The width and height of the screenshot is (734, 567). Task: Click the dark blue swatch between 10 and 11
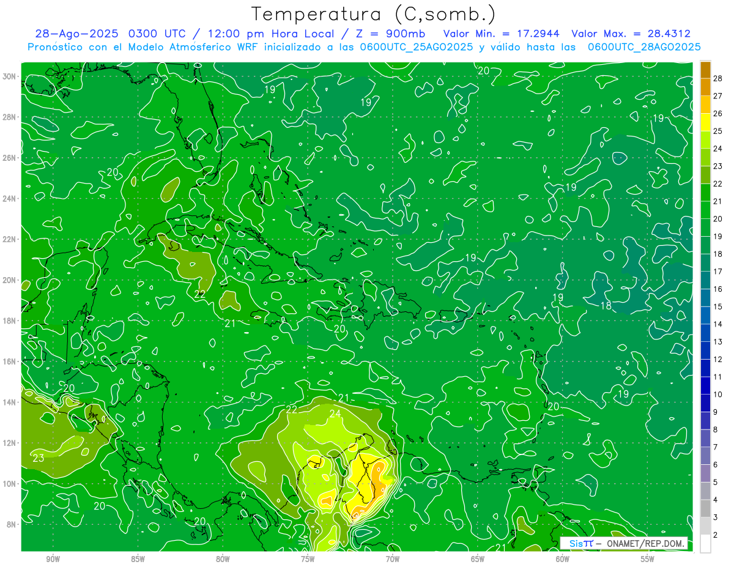705,385
